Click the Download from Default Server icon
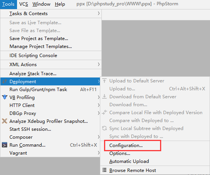This screenshot has height=175, width=210. pos(104,96)
